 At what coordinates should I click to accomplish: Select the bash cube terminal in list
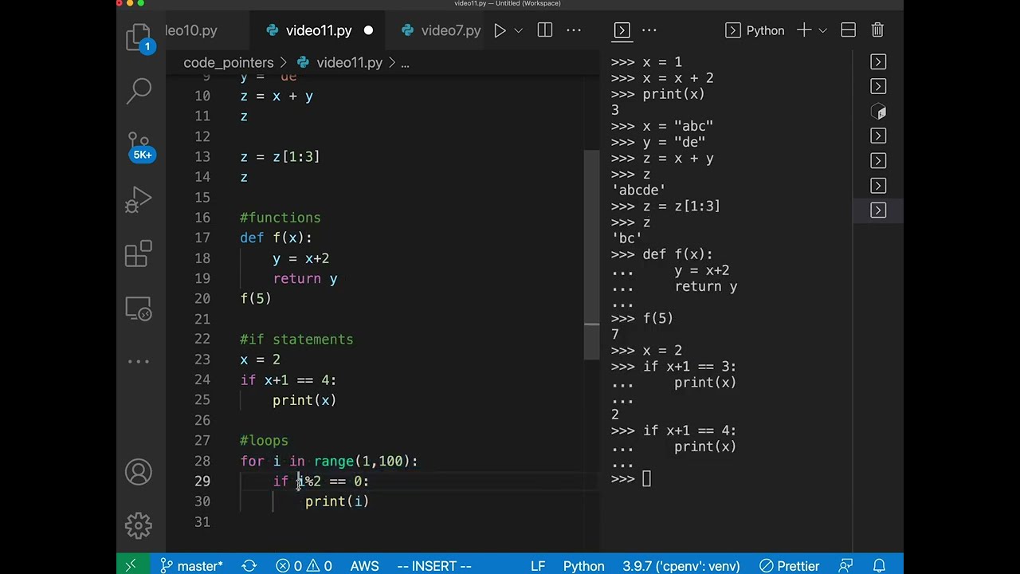pos(878,112)
